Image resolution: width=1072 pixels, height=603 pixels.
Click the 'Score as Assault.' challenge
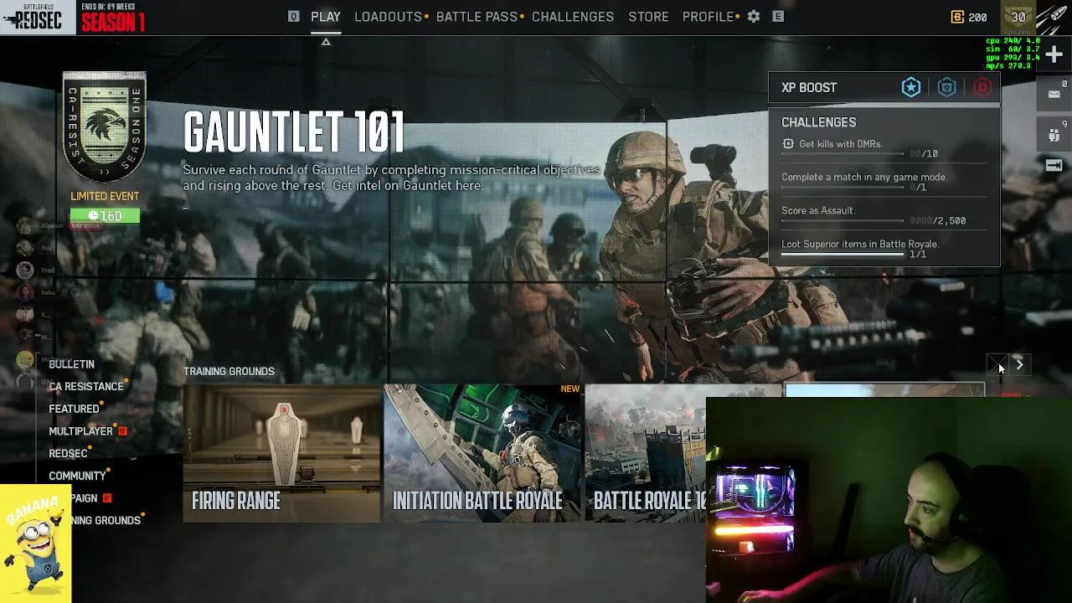tap(818, 211)
